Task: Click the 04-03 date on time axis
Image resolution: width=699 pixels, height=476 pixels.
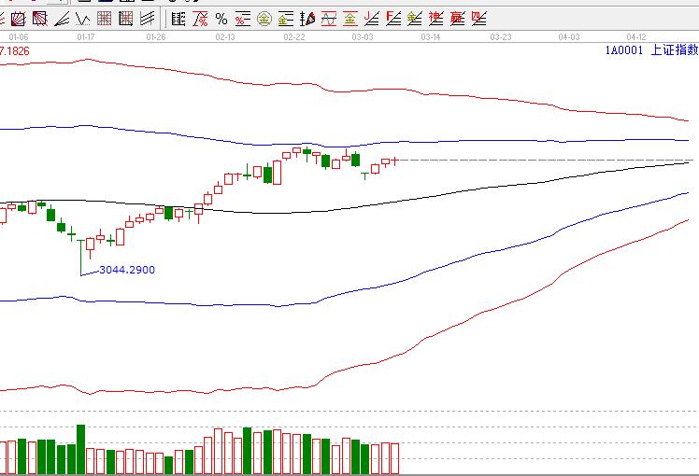Action: click(568, 36)
